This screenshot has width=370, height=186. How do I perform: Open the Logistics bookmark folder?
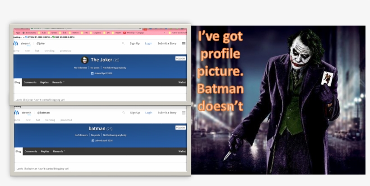95,33
